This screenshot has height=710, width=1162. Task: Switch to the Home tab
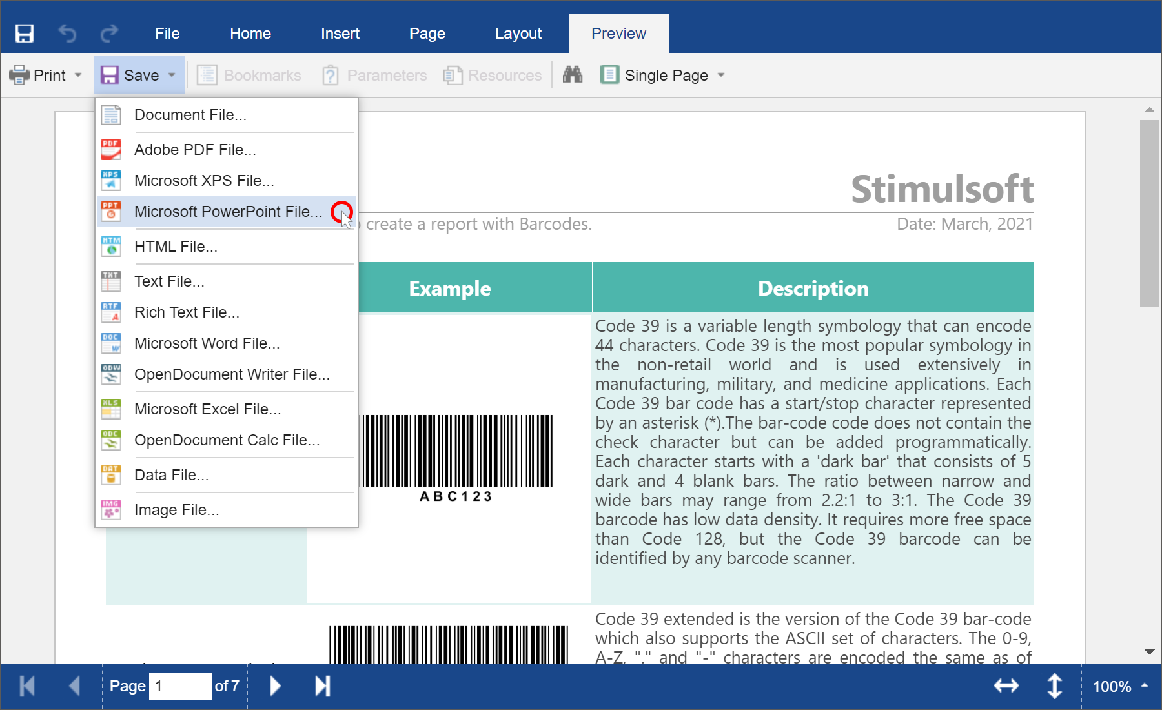(x=250, y=34)
